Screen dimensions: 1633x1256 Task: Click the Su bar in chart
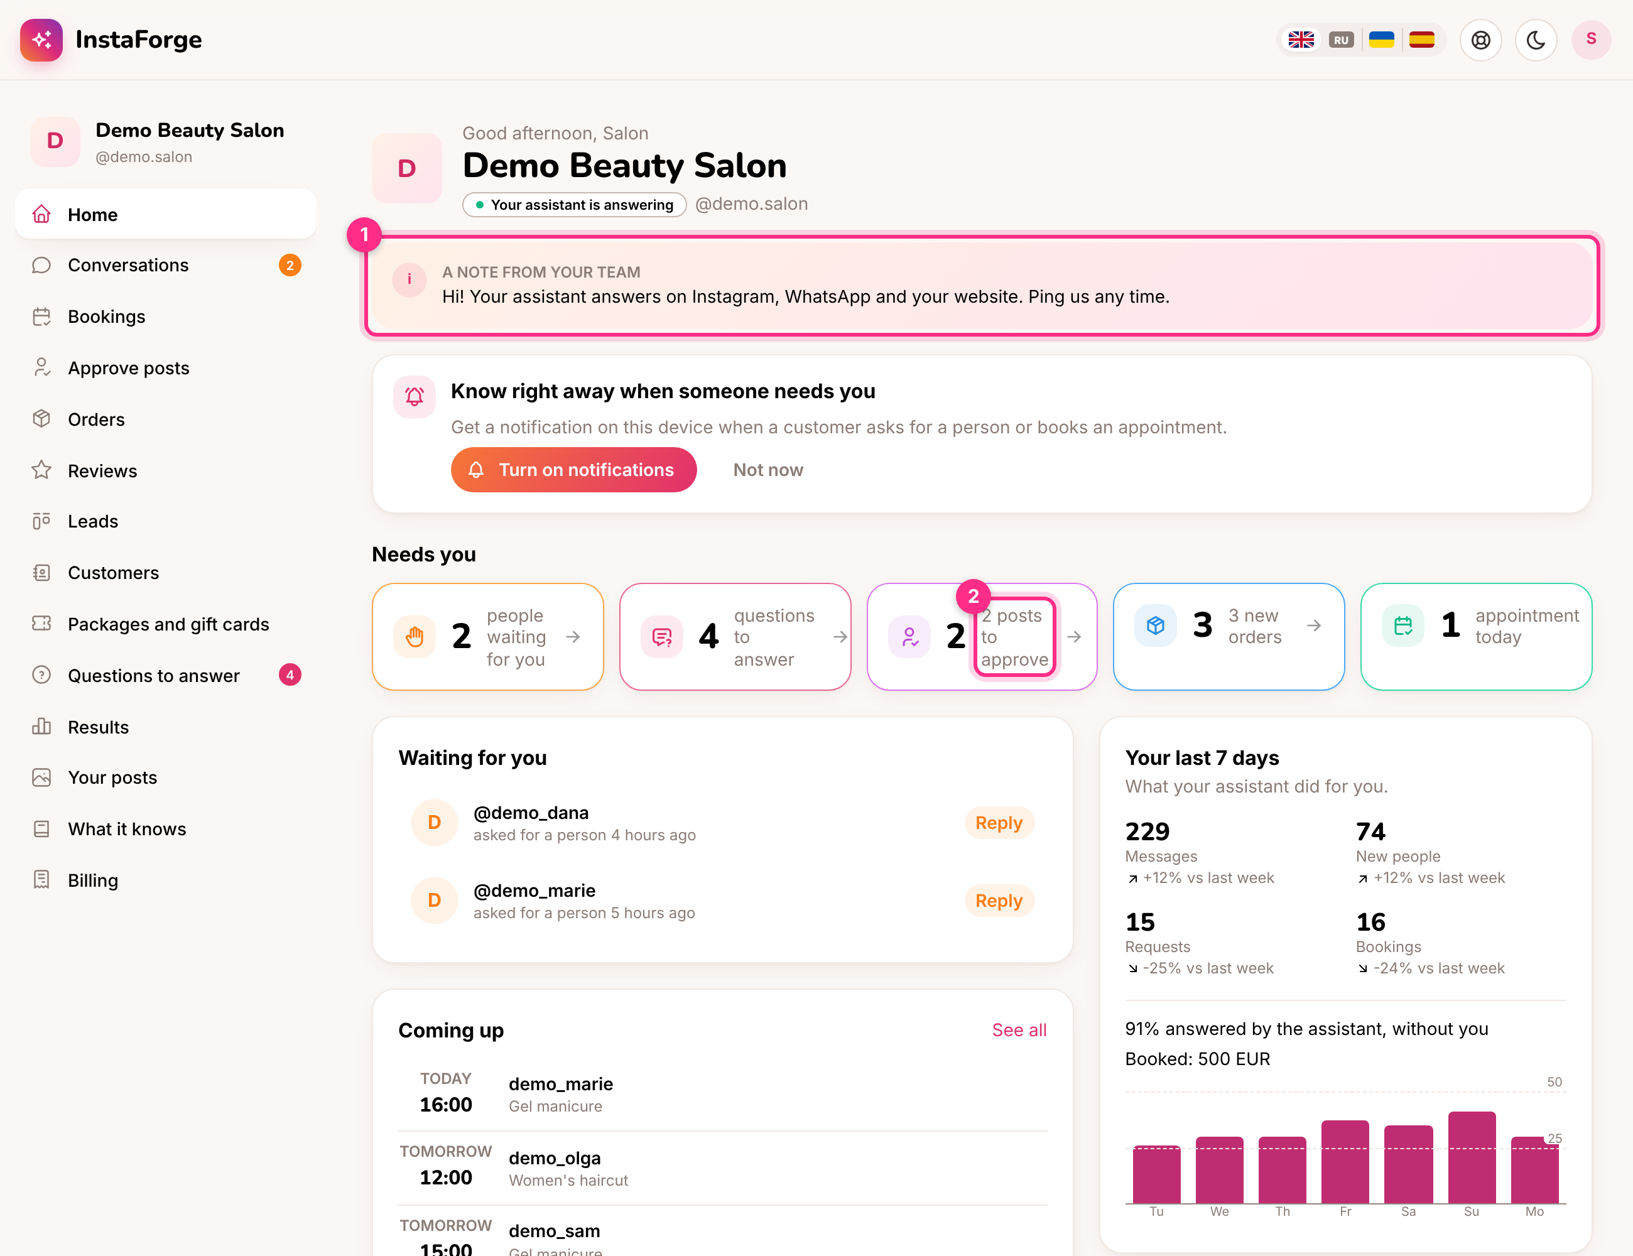1472,1157
